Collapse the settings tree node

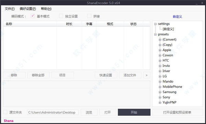click(x=156, y=24)
